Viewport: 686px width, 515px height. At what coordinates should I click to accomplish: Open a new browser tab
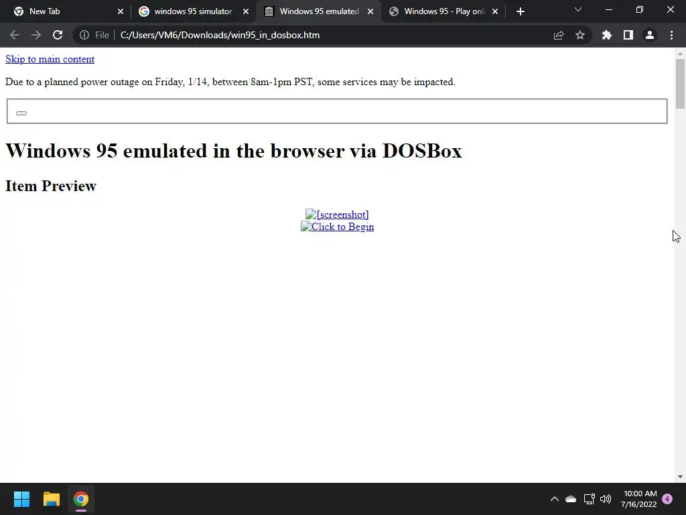pos(520,12)
